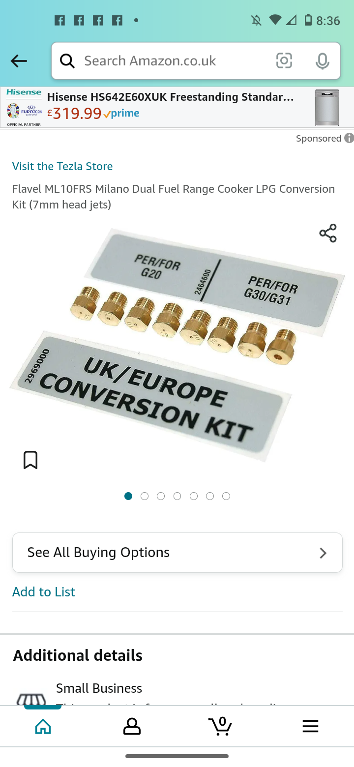Screen dimensions: 354x767
Task: Tap the back arrow icon
Action: tap(19, 61)
